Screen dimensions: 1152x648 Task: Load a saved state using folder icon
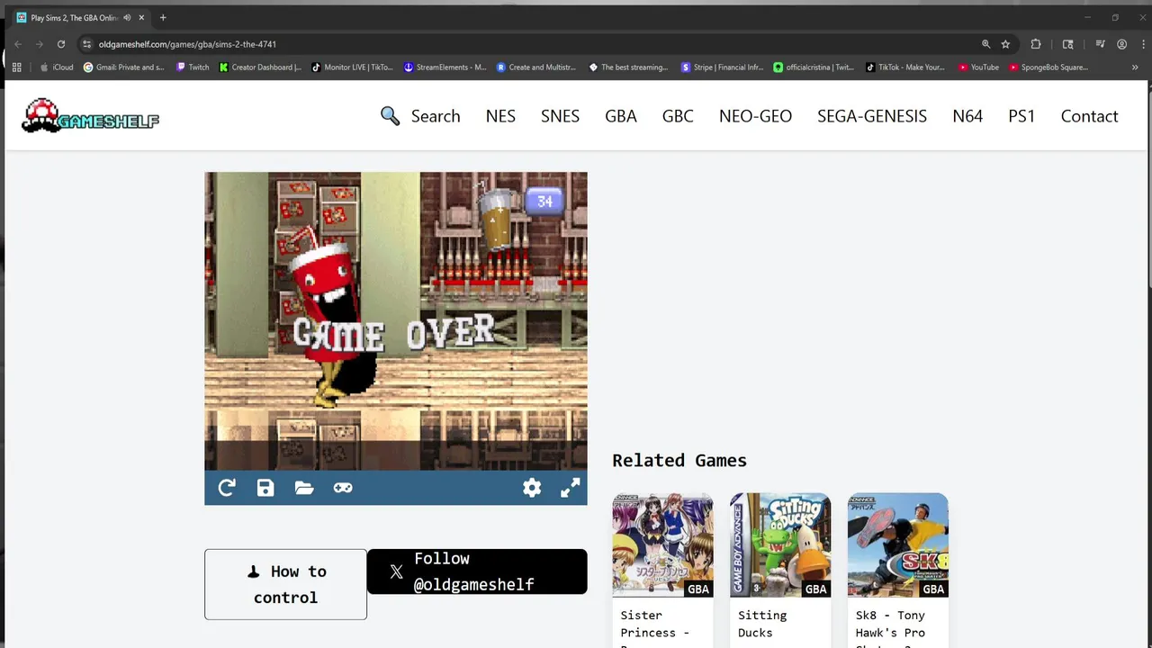(304, 488)
